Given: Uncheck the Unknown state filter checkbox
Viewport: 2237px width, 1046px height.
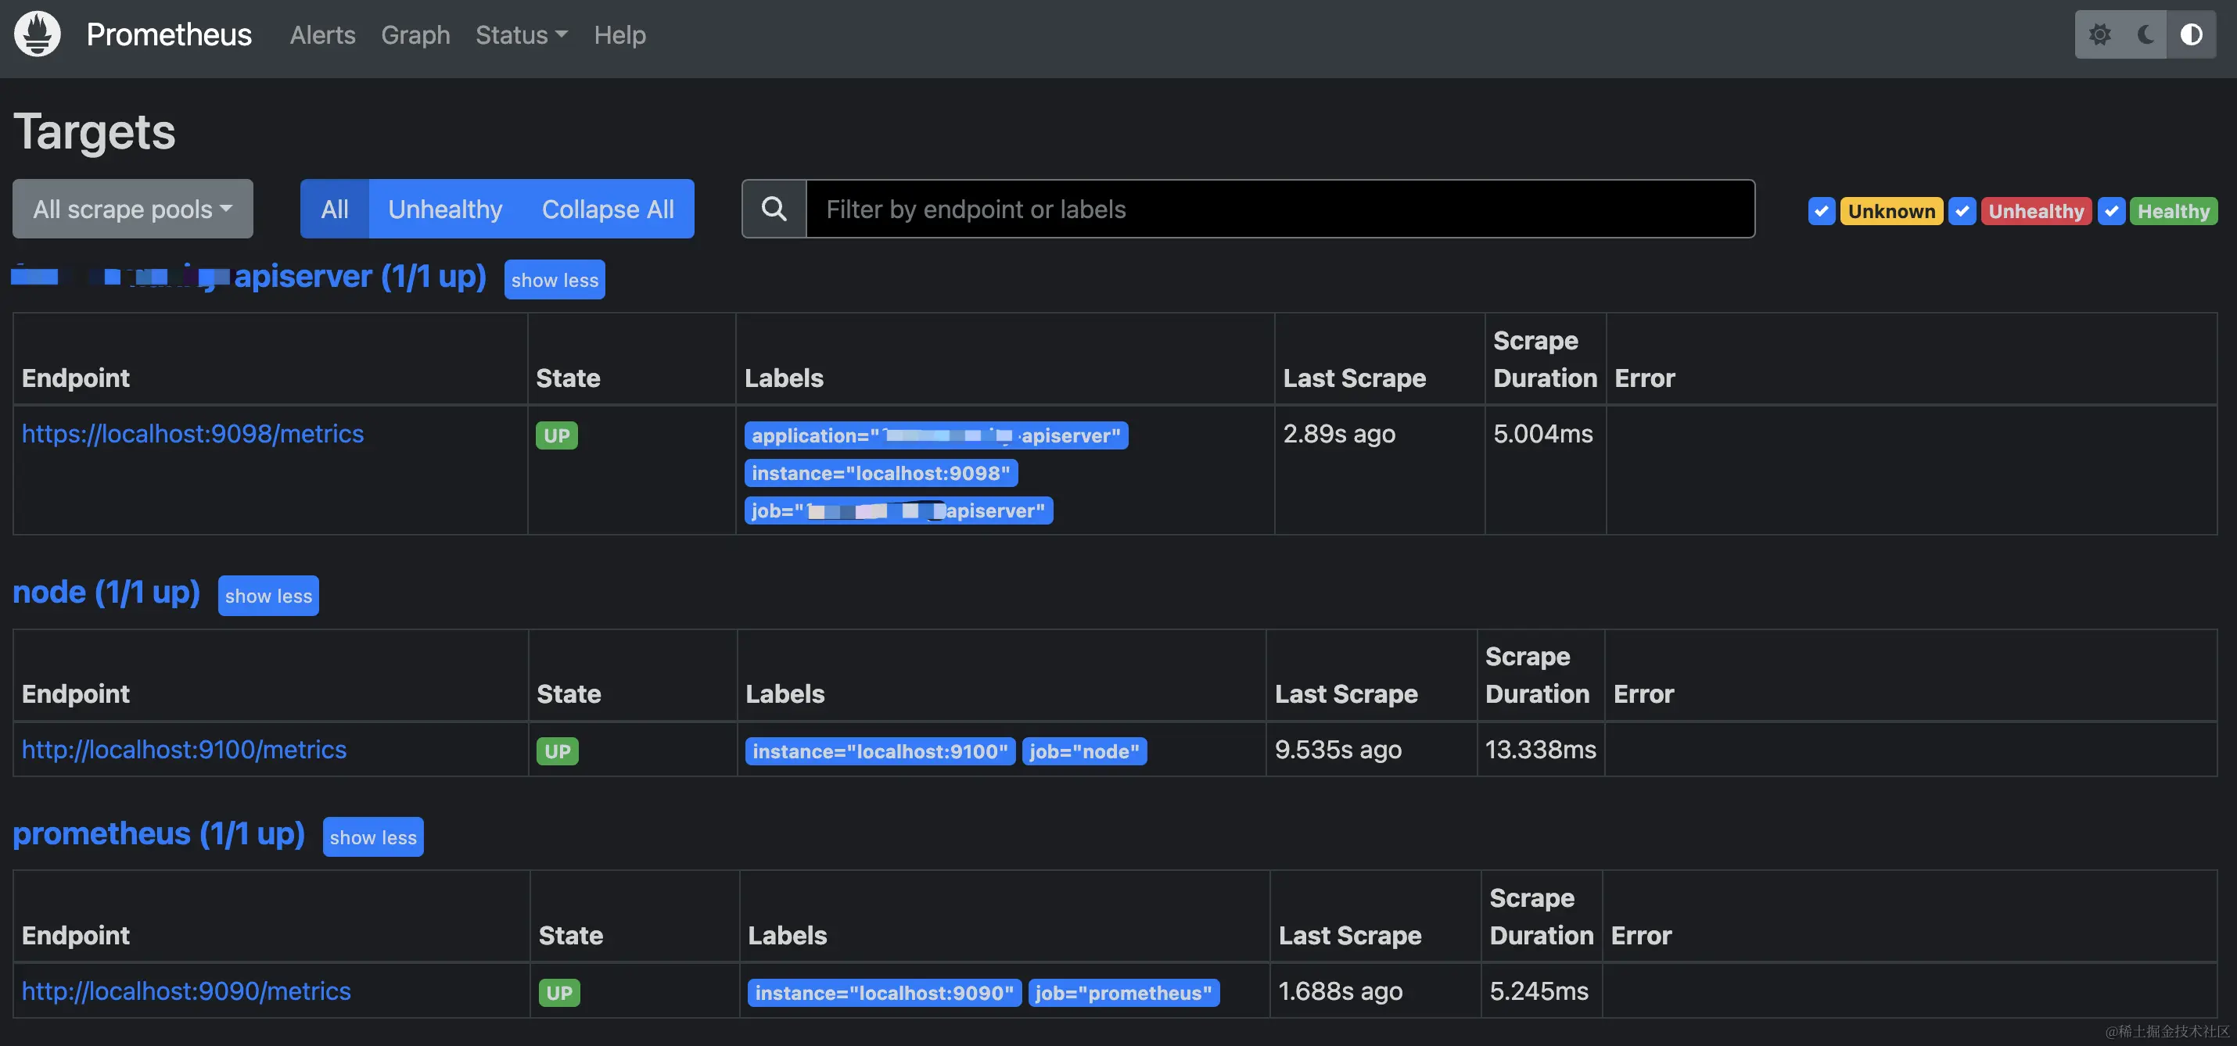Looking at the screenshot, I should point(1821,211).
